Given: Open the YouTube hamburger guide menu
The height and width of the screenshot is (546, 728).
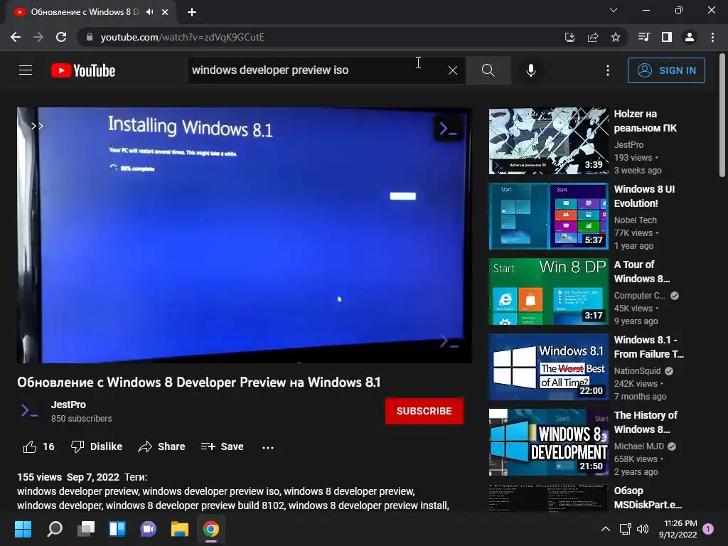Looking at the screenshot, I should (x=26, y=70).
